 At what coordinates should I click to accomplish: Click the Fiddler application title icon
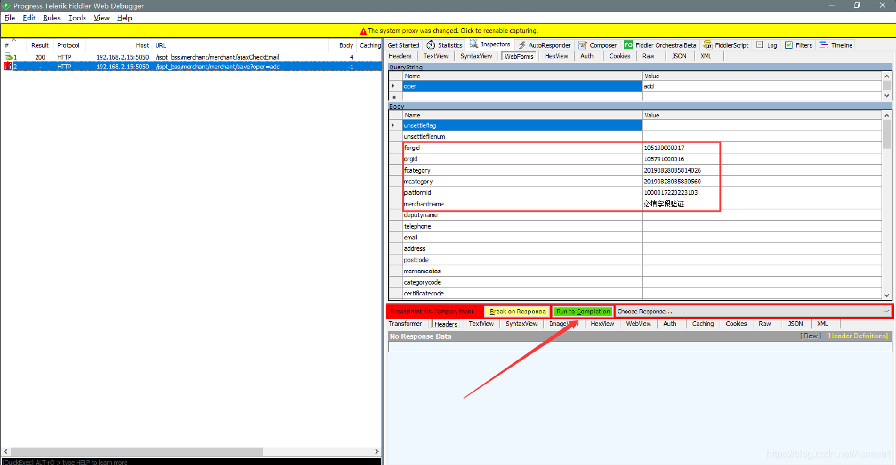pyautogui.click(x=7, y=5)
